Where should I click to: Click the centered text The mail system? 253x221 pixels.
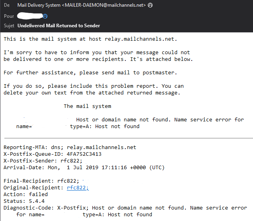click(87, 106)
